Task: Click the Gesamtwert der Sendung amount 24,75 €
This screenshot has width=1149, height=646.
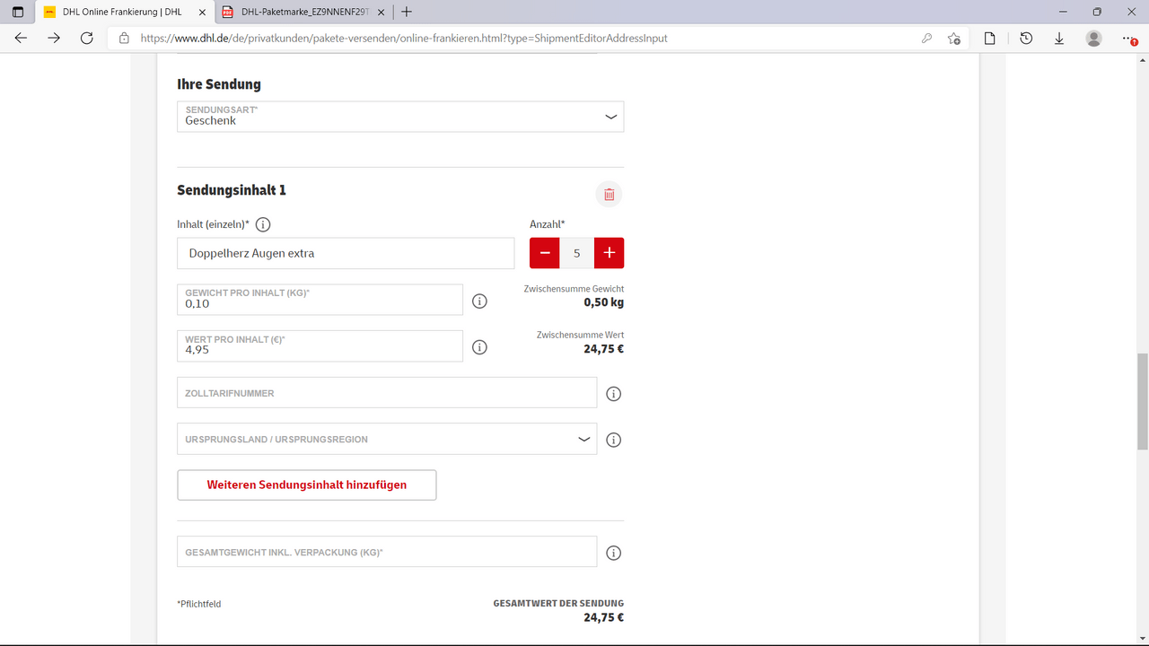Action: (x=604, y=617)
